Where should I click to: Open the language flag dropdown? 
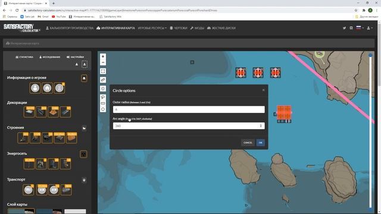[360, 28]
